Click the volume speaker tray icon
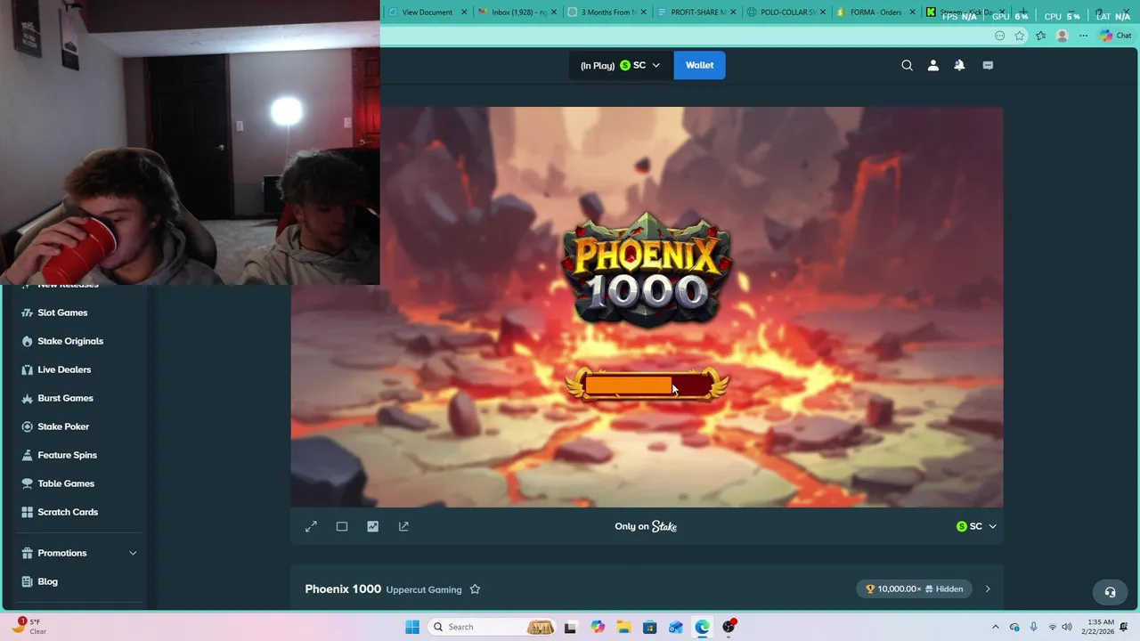 coord(1067,627)
